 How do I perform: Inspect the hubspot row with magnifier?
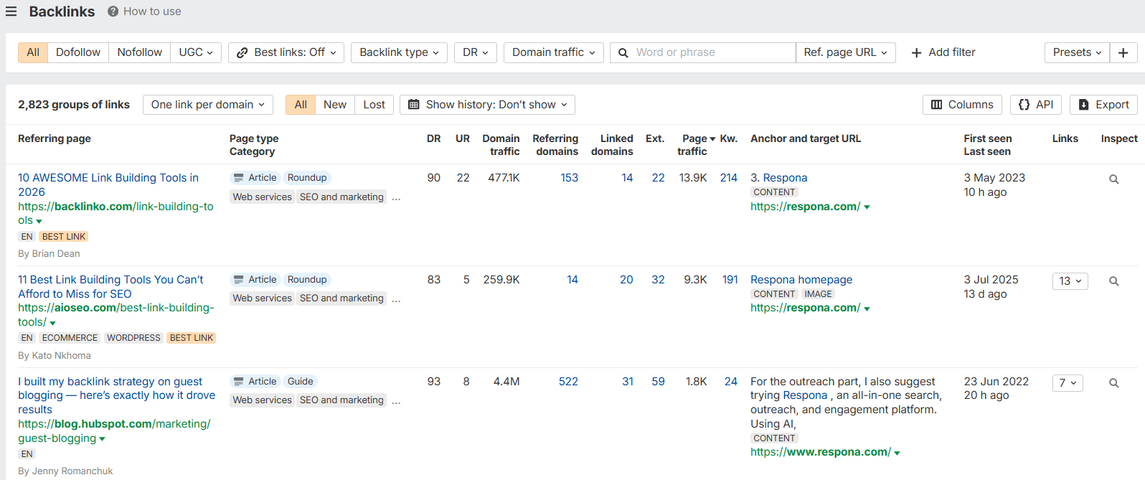click(1114, 383)
